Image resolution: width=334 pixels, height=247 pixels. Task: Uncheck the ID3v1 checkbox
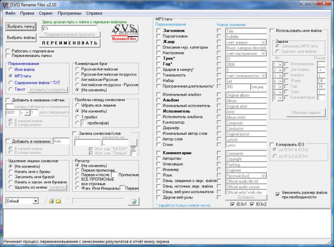(232, 204)
